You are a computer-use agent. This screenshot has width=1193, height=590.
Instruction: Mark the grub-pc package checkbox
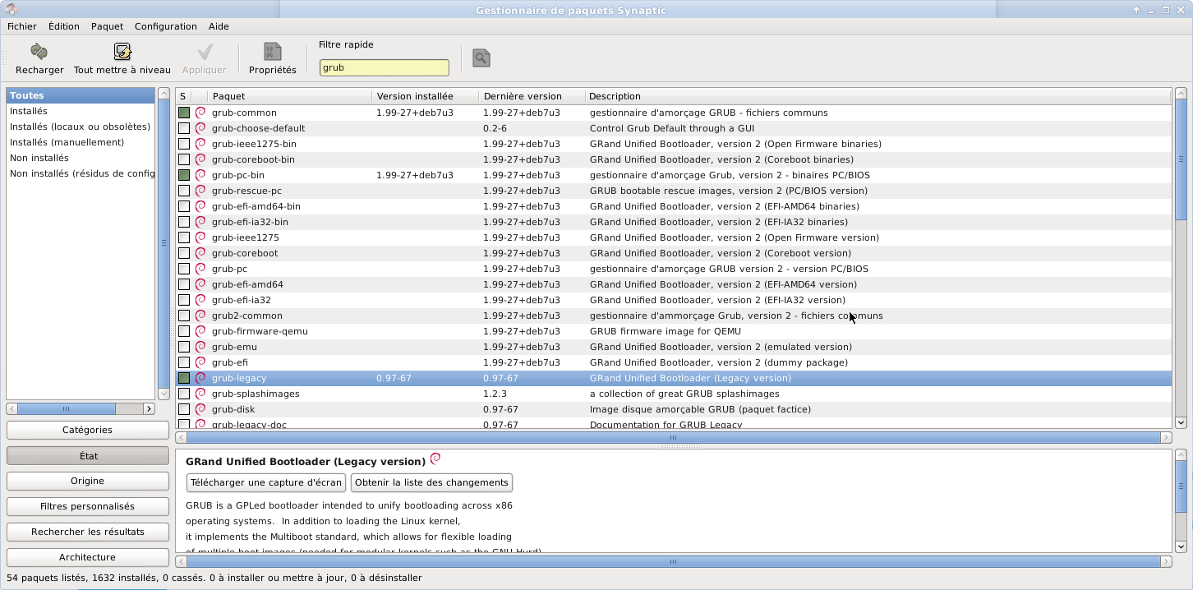click(x=184, y=269)
